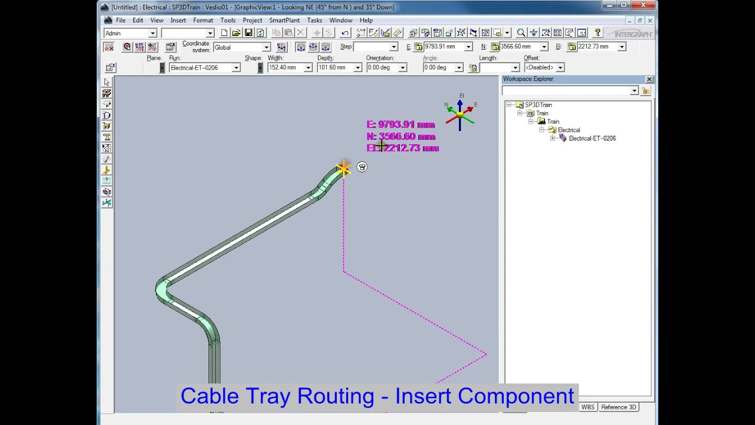
Task: Click the Pan view arrows icon
Action: click(x=533, y=33)
